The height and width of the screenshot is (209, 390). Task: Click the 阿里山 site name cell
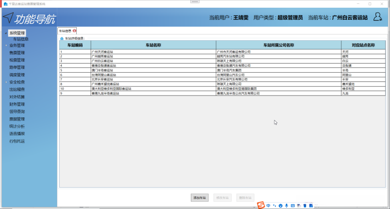pos(363,75)
